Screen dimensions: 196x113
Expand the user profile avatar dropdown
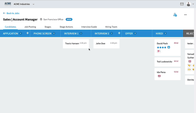pyautogui.click(x=193, y=4)
